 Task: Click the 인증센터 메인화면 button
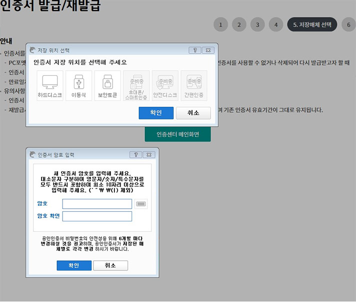click(177, 134)
